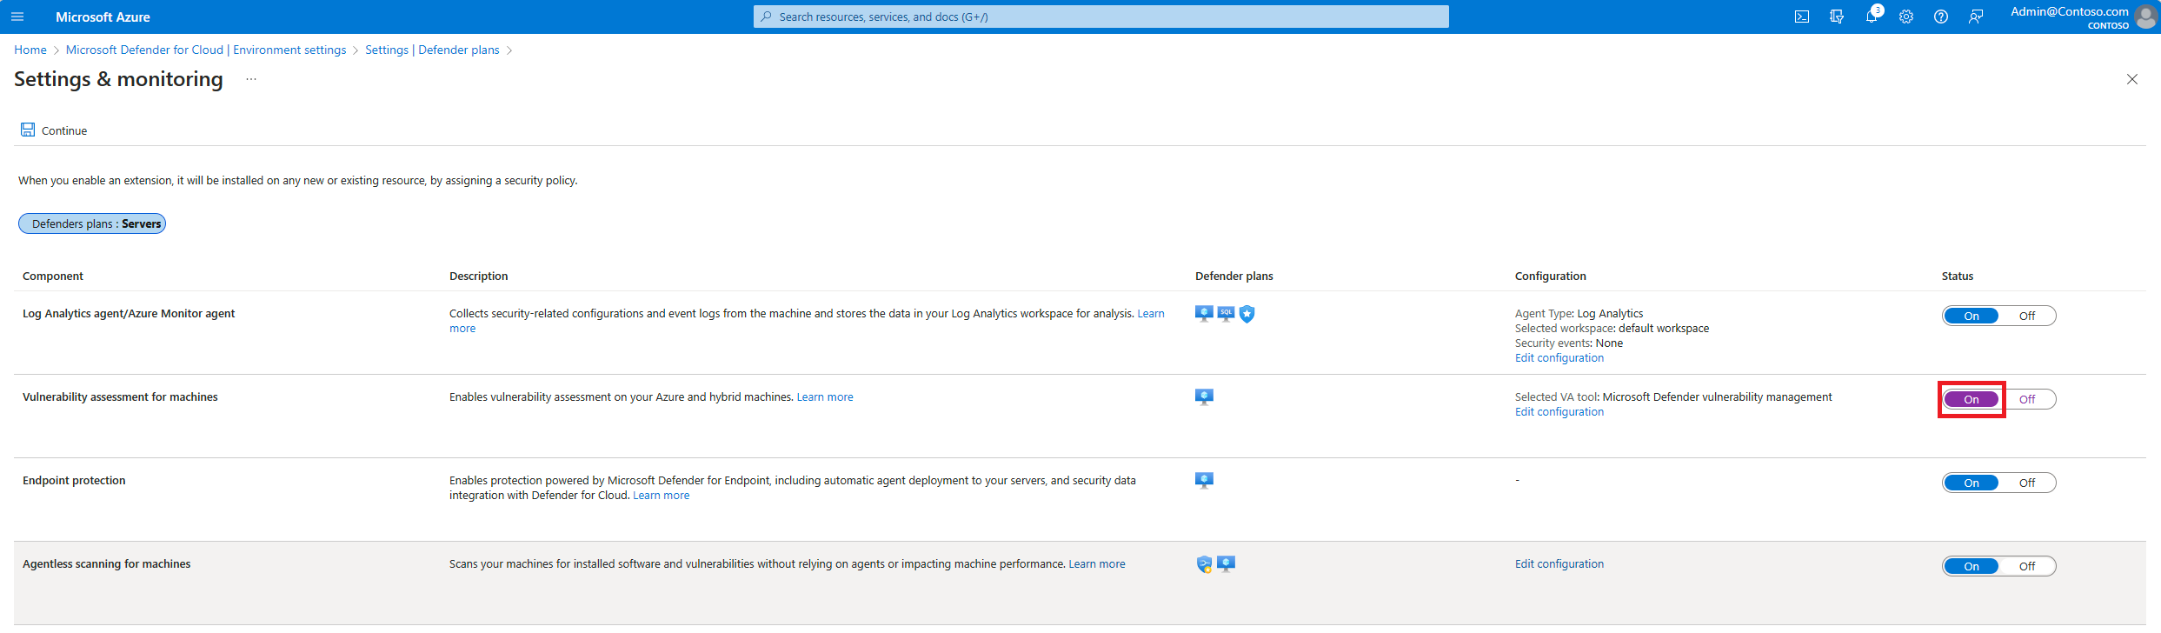Image resolution: width=2161 pixels, height=633 pixels.
Task: Open Settings | Defender plans breadcrumb
Action: (x=432, y=50)
